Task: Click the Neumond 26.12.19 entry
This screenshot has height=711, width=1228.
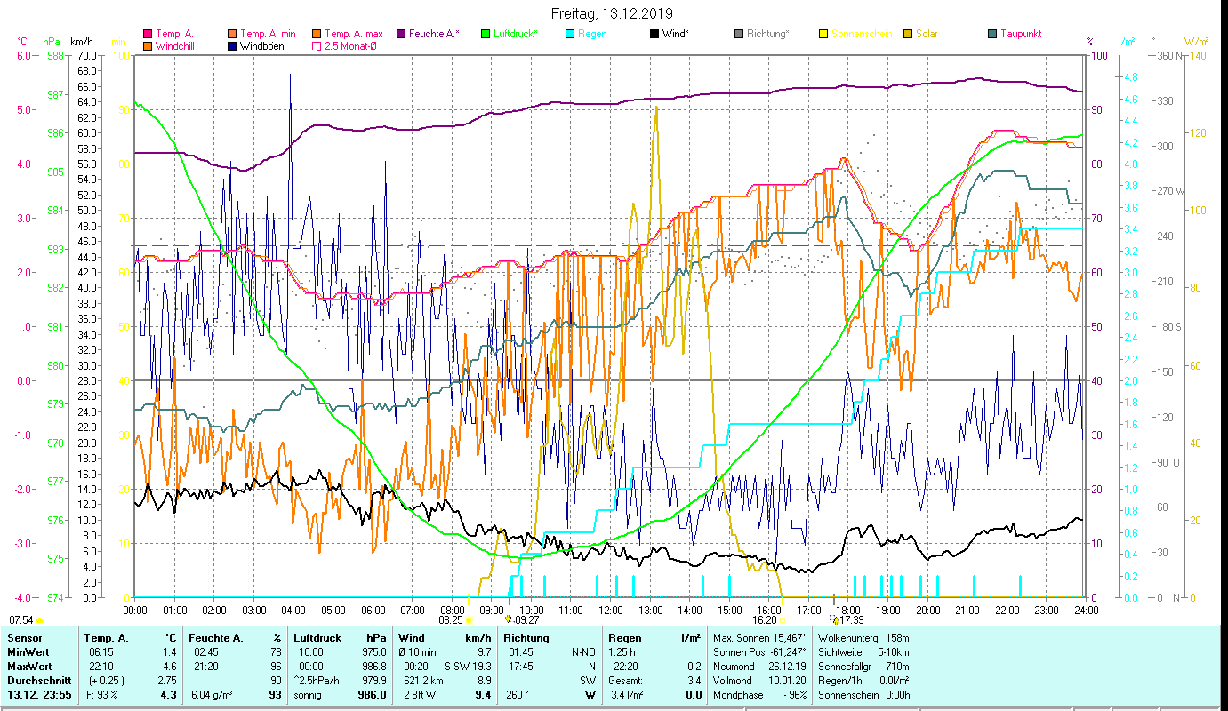Action: coord(760,667)
